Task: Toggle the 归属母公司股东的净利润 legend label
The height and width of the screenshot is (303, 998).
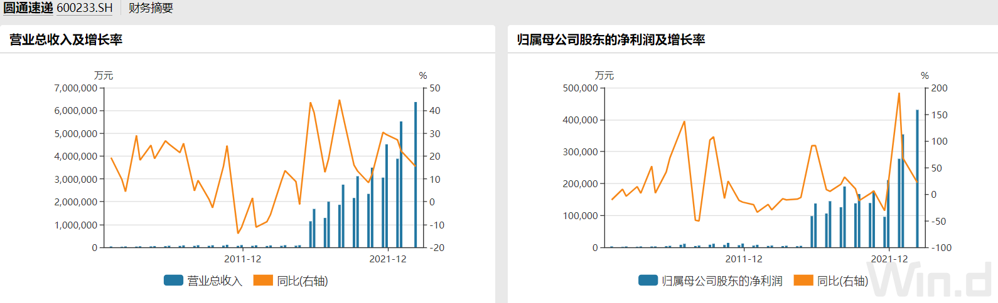Action: point(722,281)
